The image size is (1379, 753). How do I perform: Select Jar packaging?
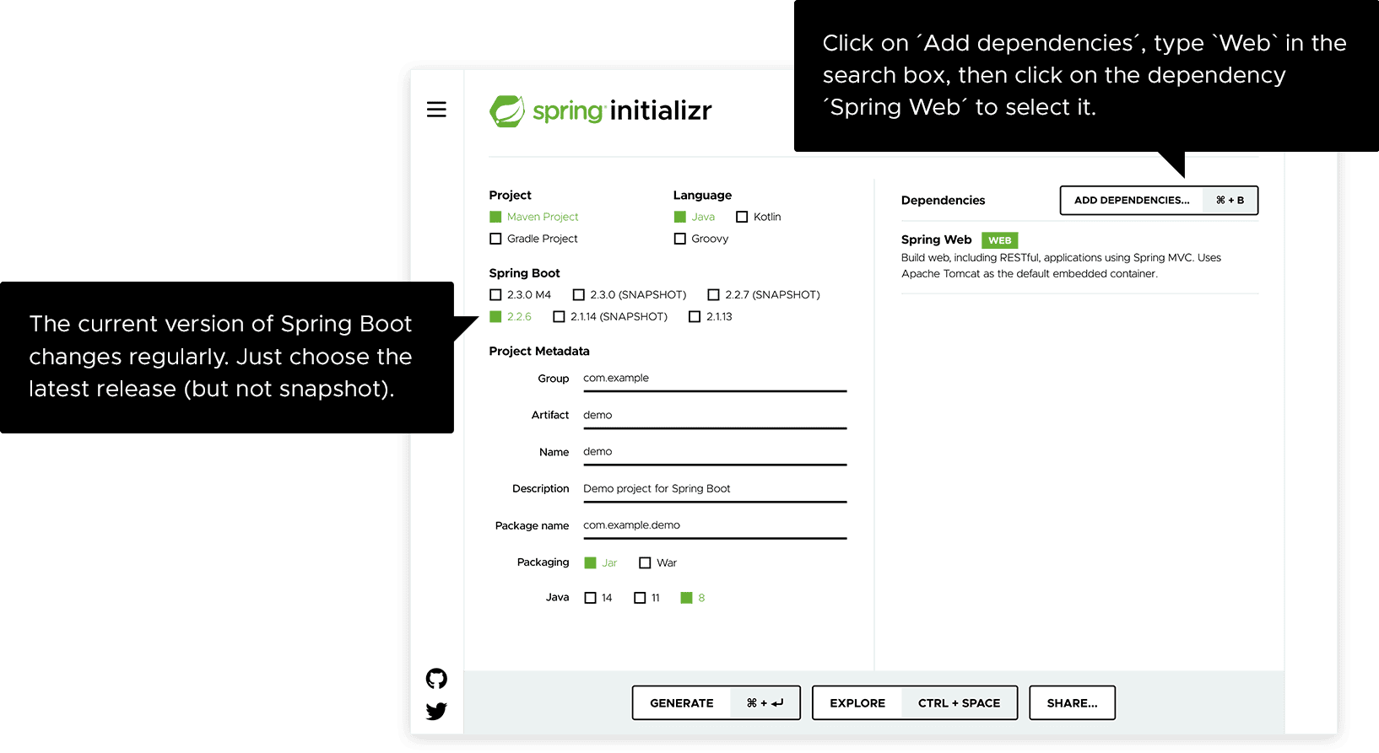[x=601, y=562]
